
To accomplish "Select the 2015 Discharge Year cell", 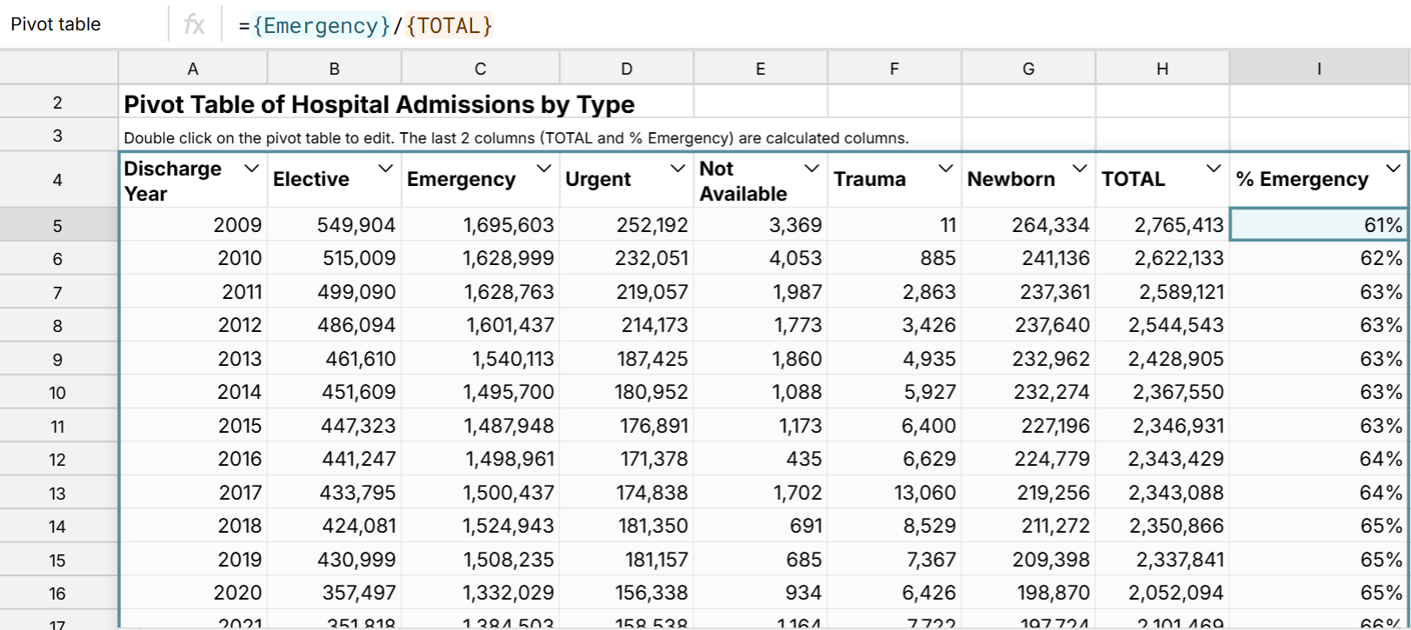I will click(x=193, y=426).
